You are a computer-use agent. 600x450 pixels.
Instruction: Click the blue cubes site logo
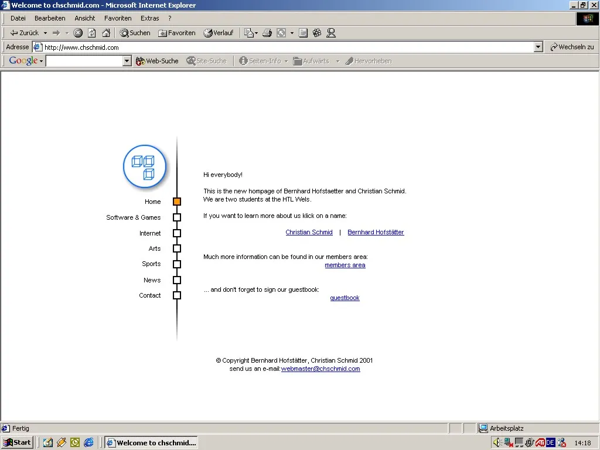145,166
